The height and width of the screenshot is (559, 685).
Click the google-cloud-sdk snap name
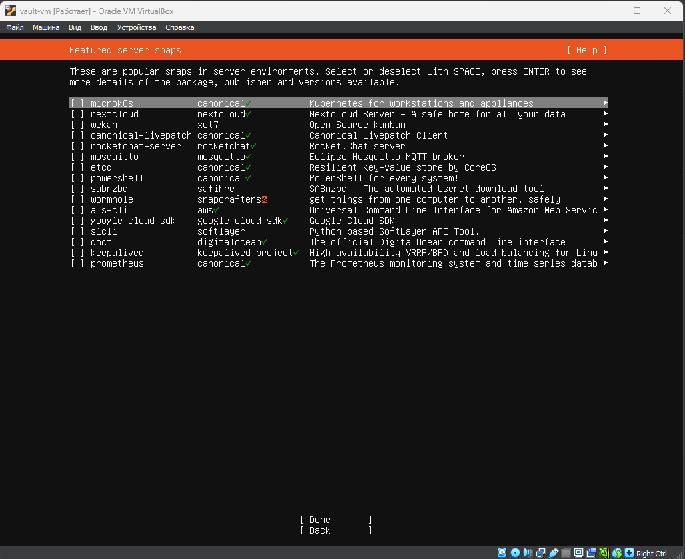133,221
